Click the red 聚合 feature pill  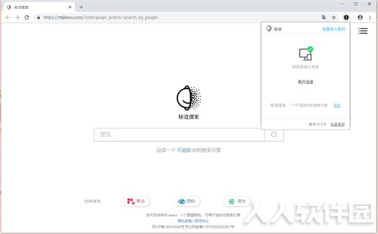(x=136, y=201)
